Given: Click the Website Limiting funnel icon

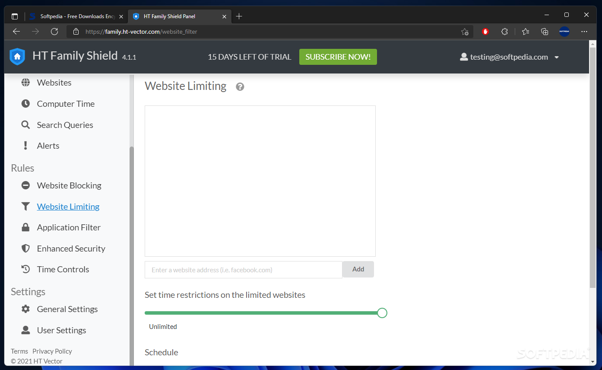Looking at the screenshot, I should pos(26,207).
